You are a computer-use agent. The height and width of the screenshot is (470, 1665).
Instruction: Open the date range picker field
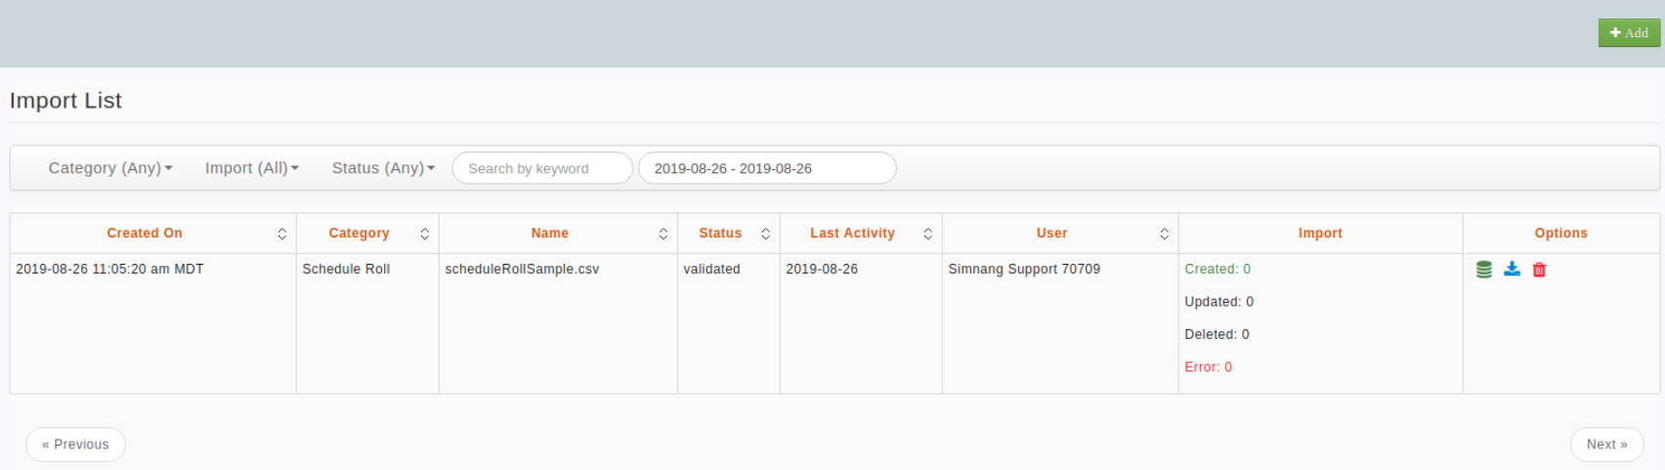tap(767, 168)
